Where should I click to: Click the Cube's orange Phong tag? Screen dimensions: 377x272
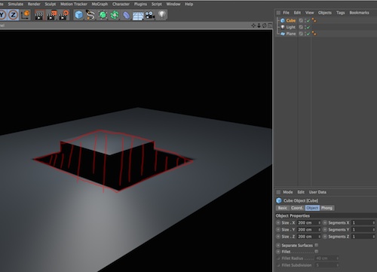tap(314, 20)
